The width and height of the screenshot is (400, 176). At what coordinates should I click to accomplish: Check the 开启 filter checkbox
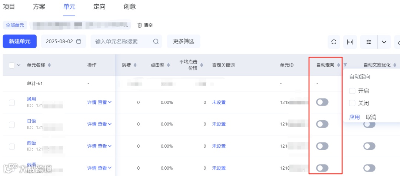(352, 91)
